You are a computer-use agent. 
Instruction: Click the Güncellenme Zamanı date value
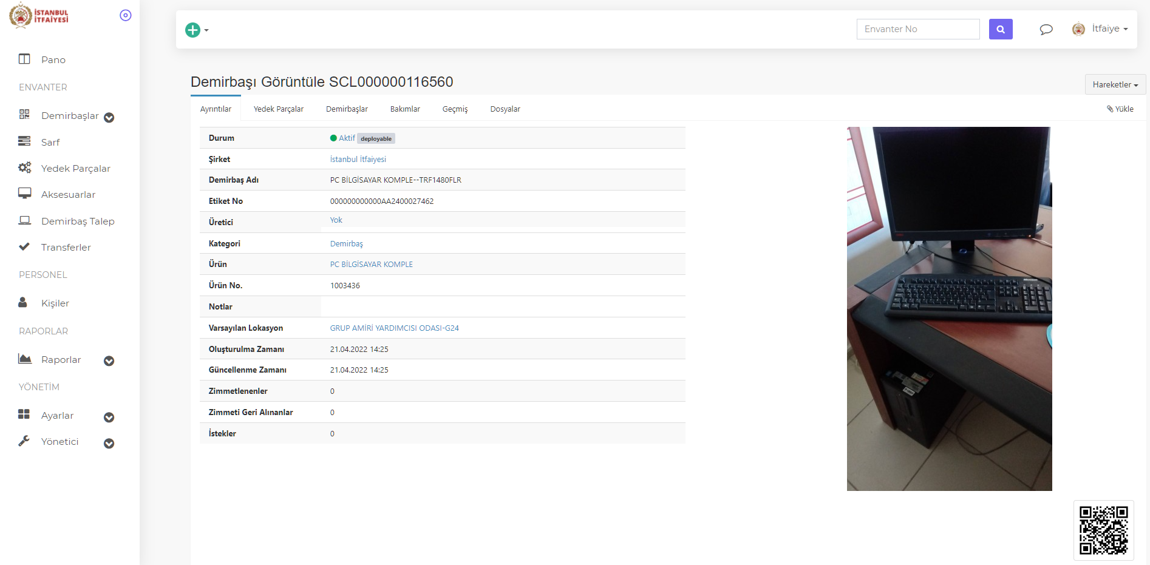coord(359,370)
